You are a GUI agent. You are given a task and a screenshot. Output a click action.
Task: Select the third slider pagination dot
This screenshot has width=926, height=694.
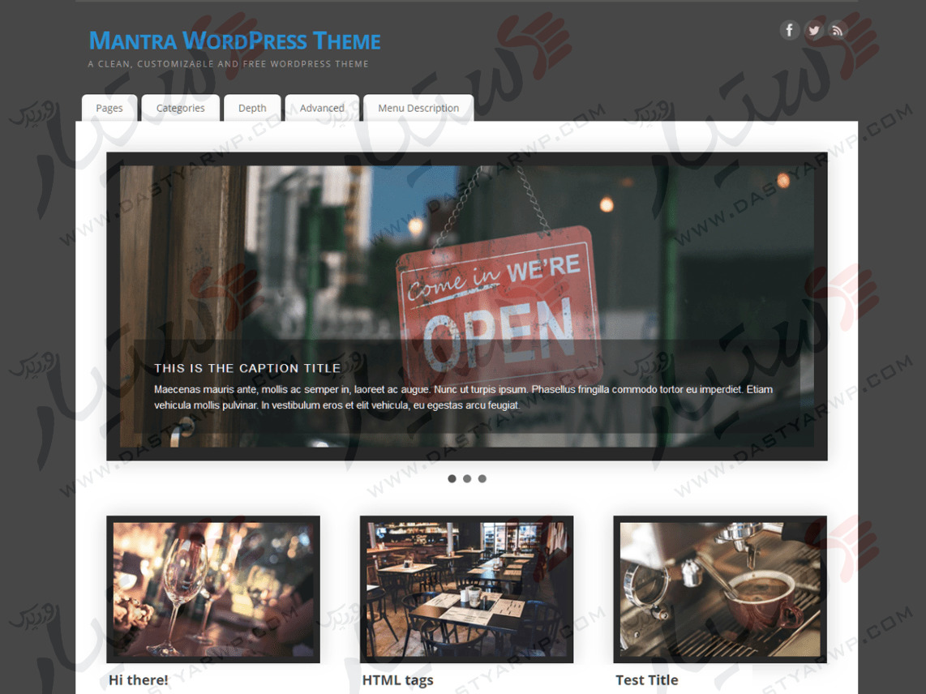coord(482,478)
